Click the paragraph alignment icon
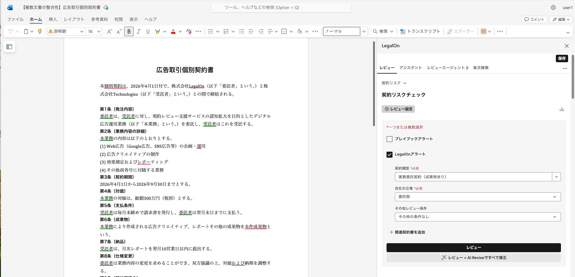The image size is (575, 277). point(270,31)
